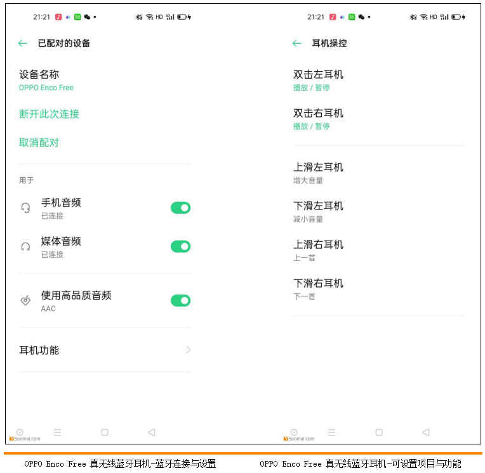Tap home button on left phone
The height and width of the screenshot is (473, 485).
(x=105, y=432)
